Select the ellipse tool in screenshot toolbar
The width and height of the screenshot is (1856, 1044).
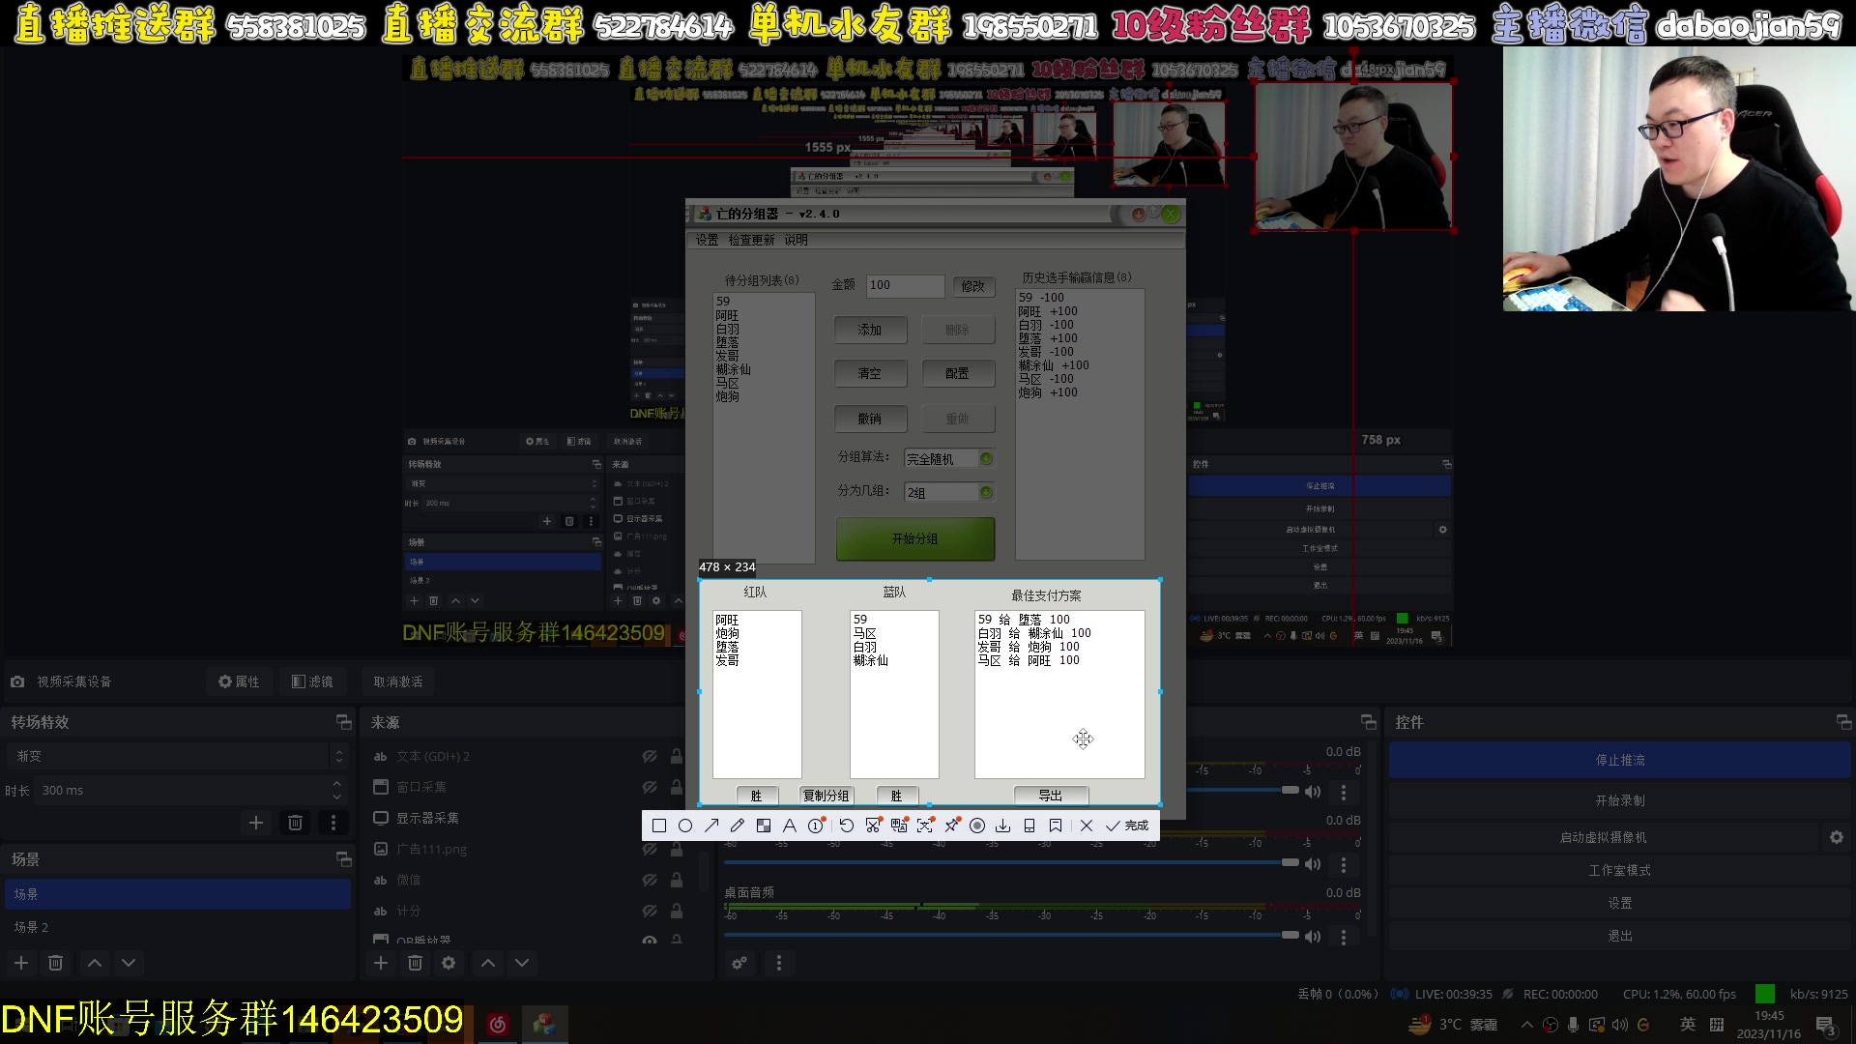click(x=685, y=826)
